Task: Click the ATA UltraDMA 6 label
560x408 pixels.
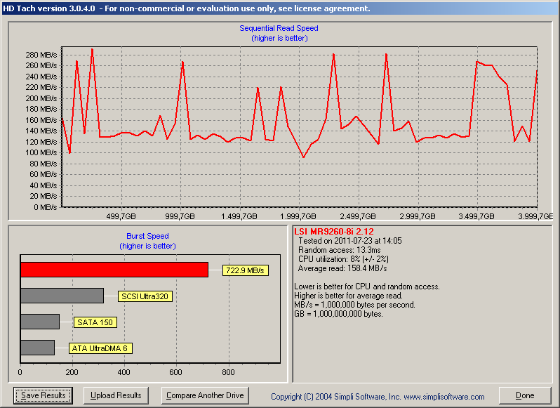Action: [100, 348]
